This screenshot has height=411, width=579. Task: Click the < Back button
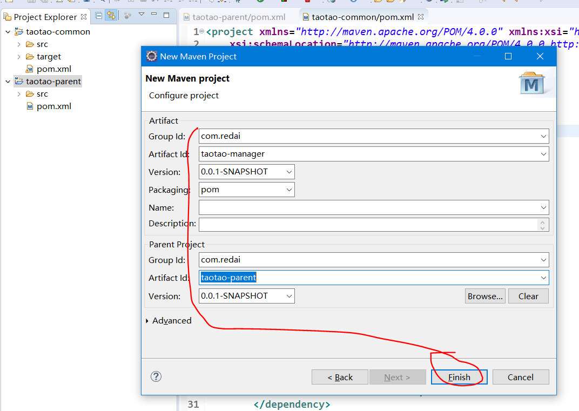pyautogui.click(x=340, y=377)
